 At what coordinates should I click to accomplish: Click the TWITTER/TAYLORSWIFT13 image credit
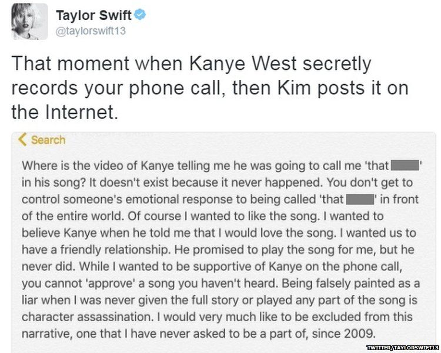pos(402,348)
